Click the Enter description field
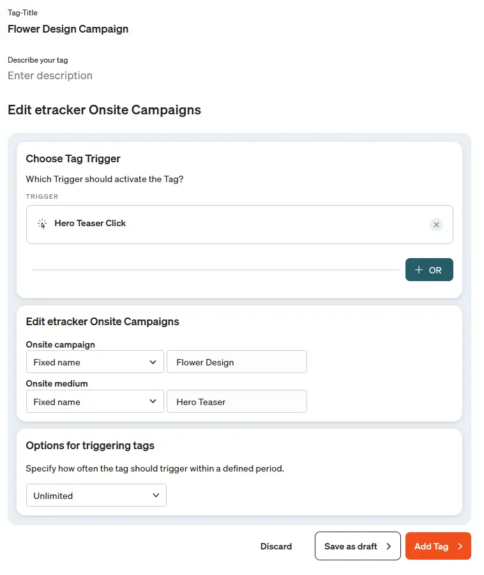Viewport: 484px width, 575px height. pos(50,75)
